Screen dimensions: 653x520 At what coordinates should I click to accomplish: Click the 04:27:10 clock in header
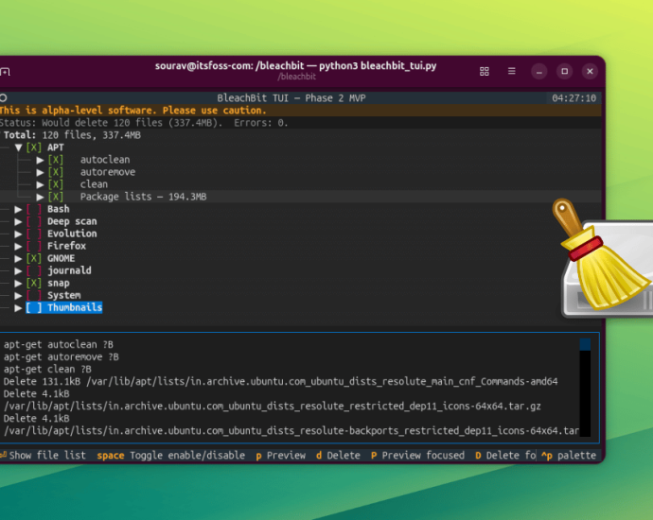point(574,98)
